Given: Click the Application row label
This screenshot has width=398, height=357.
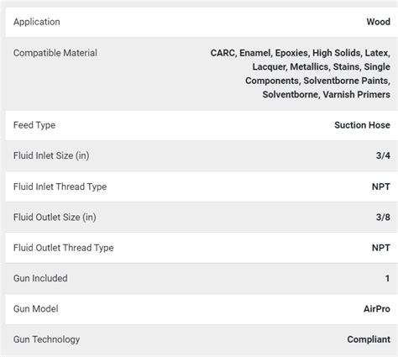Looking at the screenshot, I should tap(37, 22).
